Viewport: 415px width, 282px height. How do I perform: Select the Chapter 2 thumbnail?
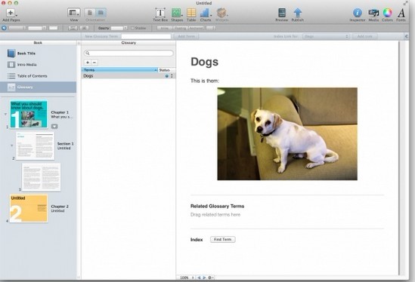29,209
